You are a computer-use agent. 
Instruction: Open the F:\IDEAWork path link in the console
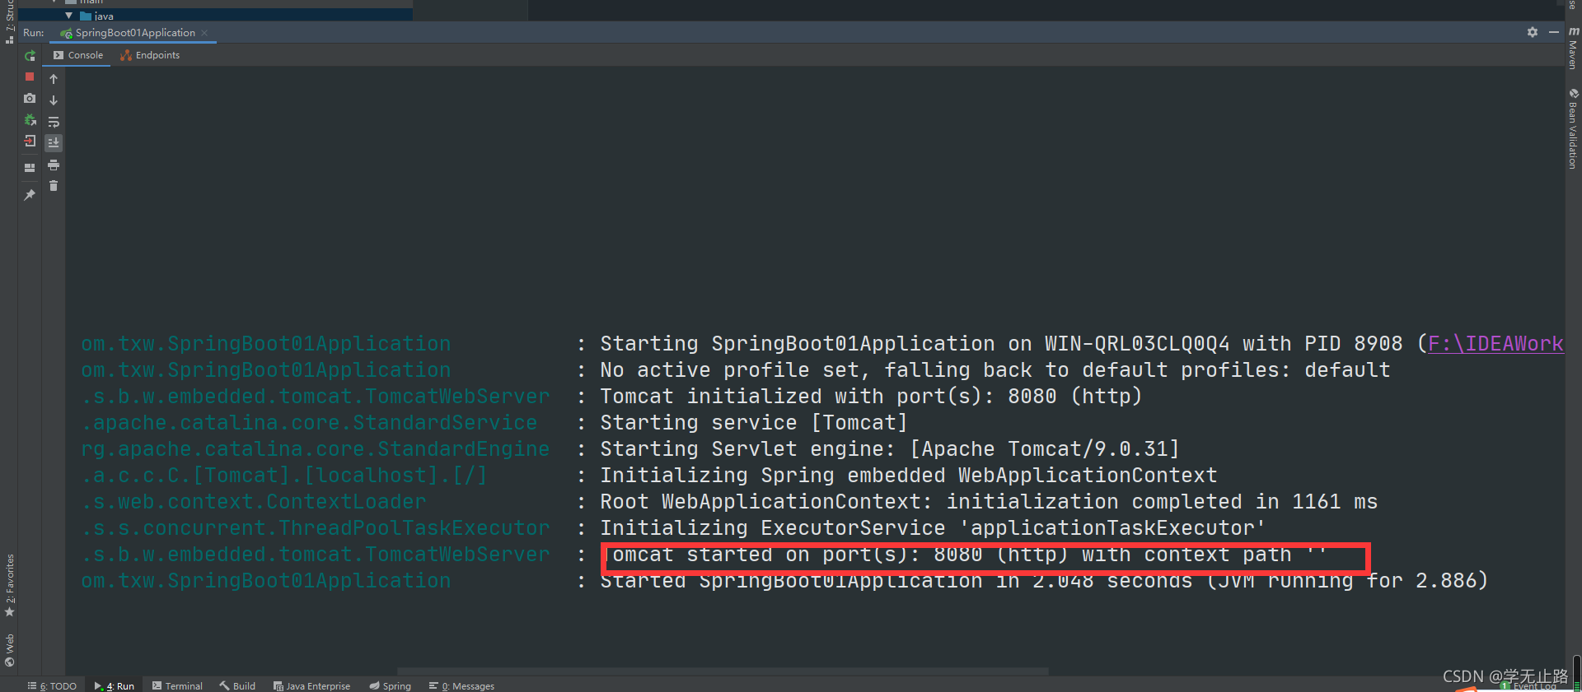pos(1495,344)
